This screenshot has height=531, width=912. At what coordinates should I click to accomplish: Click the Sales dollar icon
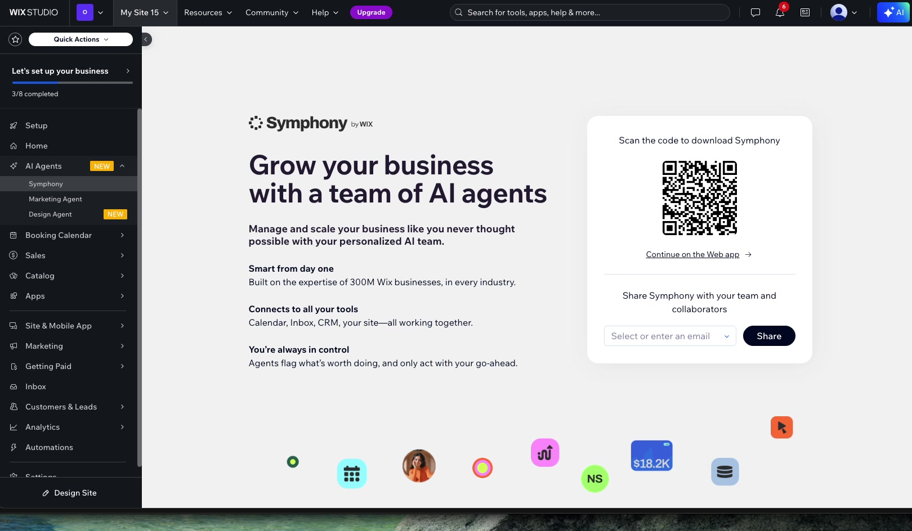[x=14, y=255]
